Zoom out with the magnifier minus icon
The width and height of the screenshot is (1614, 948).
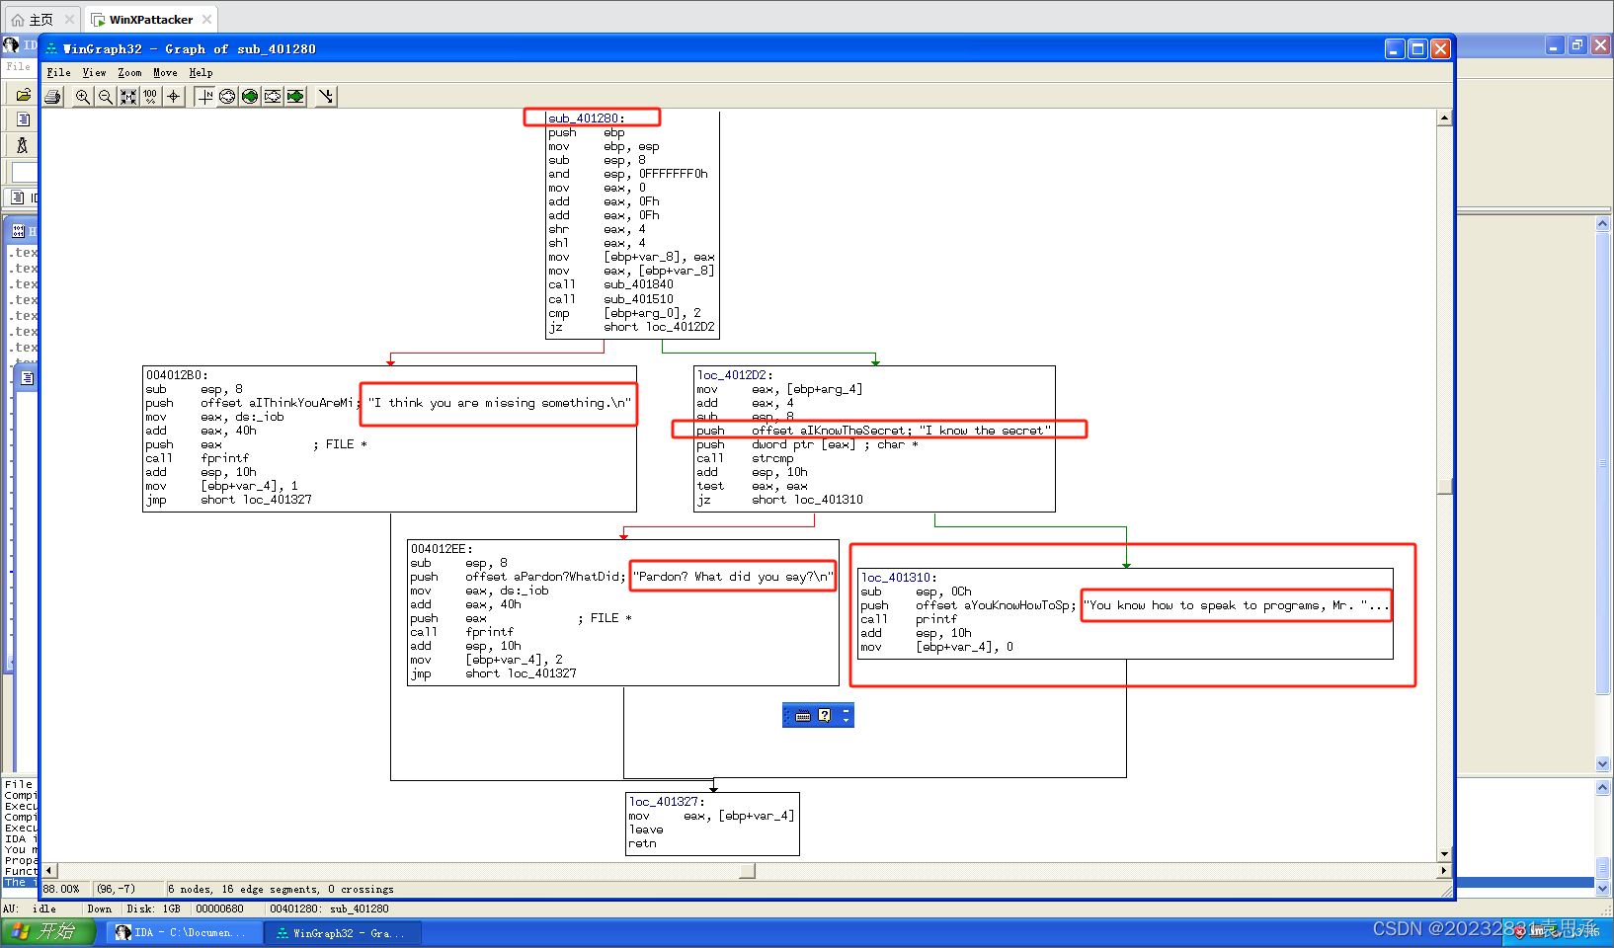pos(106,96)
